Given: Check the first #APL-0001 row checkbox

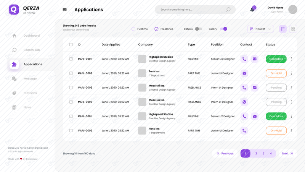Looking at the screenshot, I should coord(71,59).
